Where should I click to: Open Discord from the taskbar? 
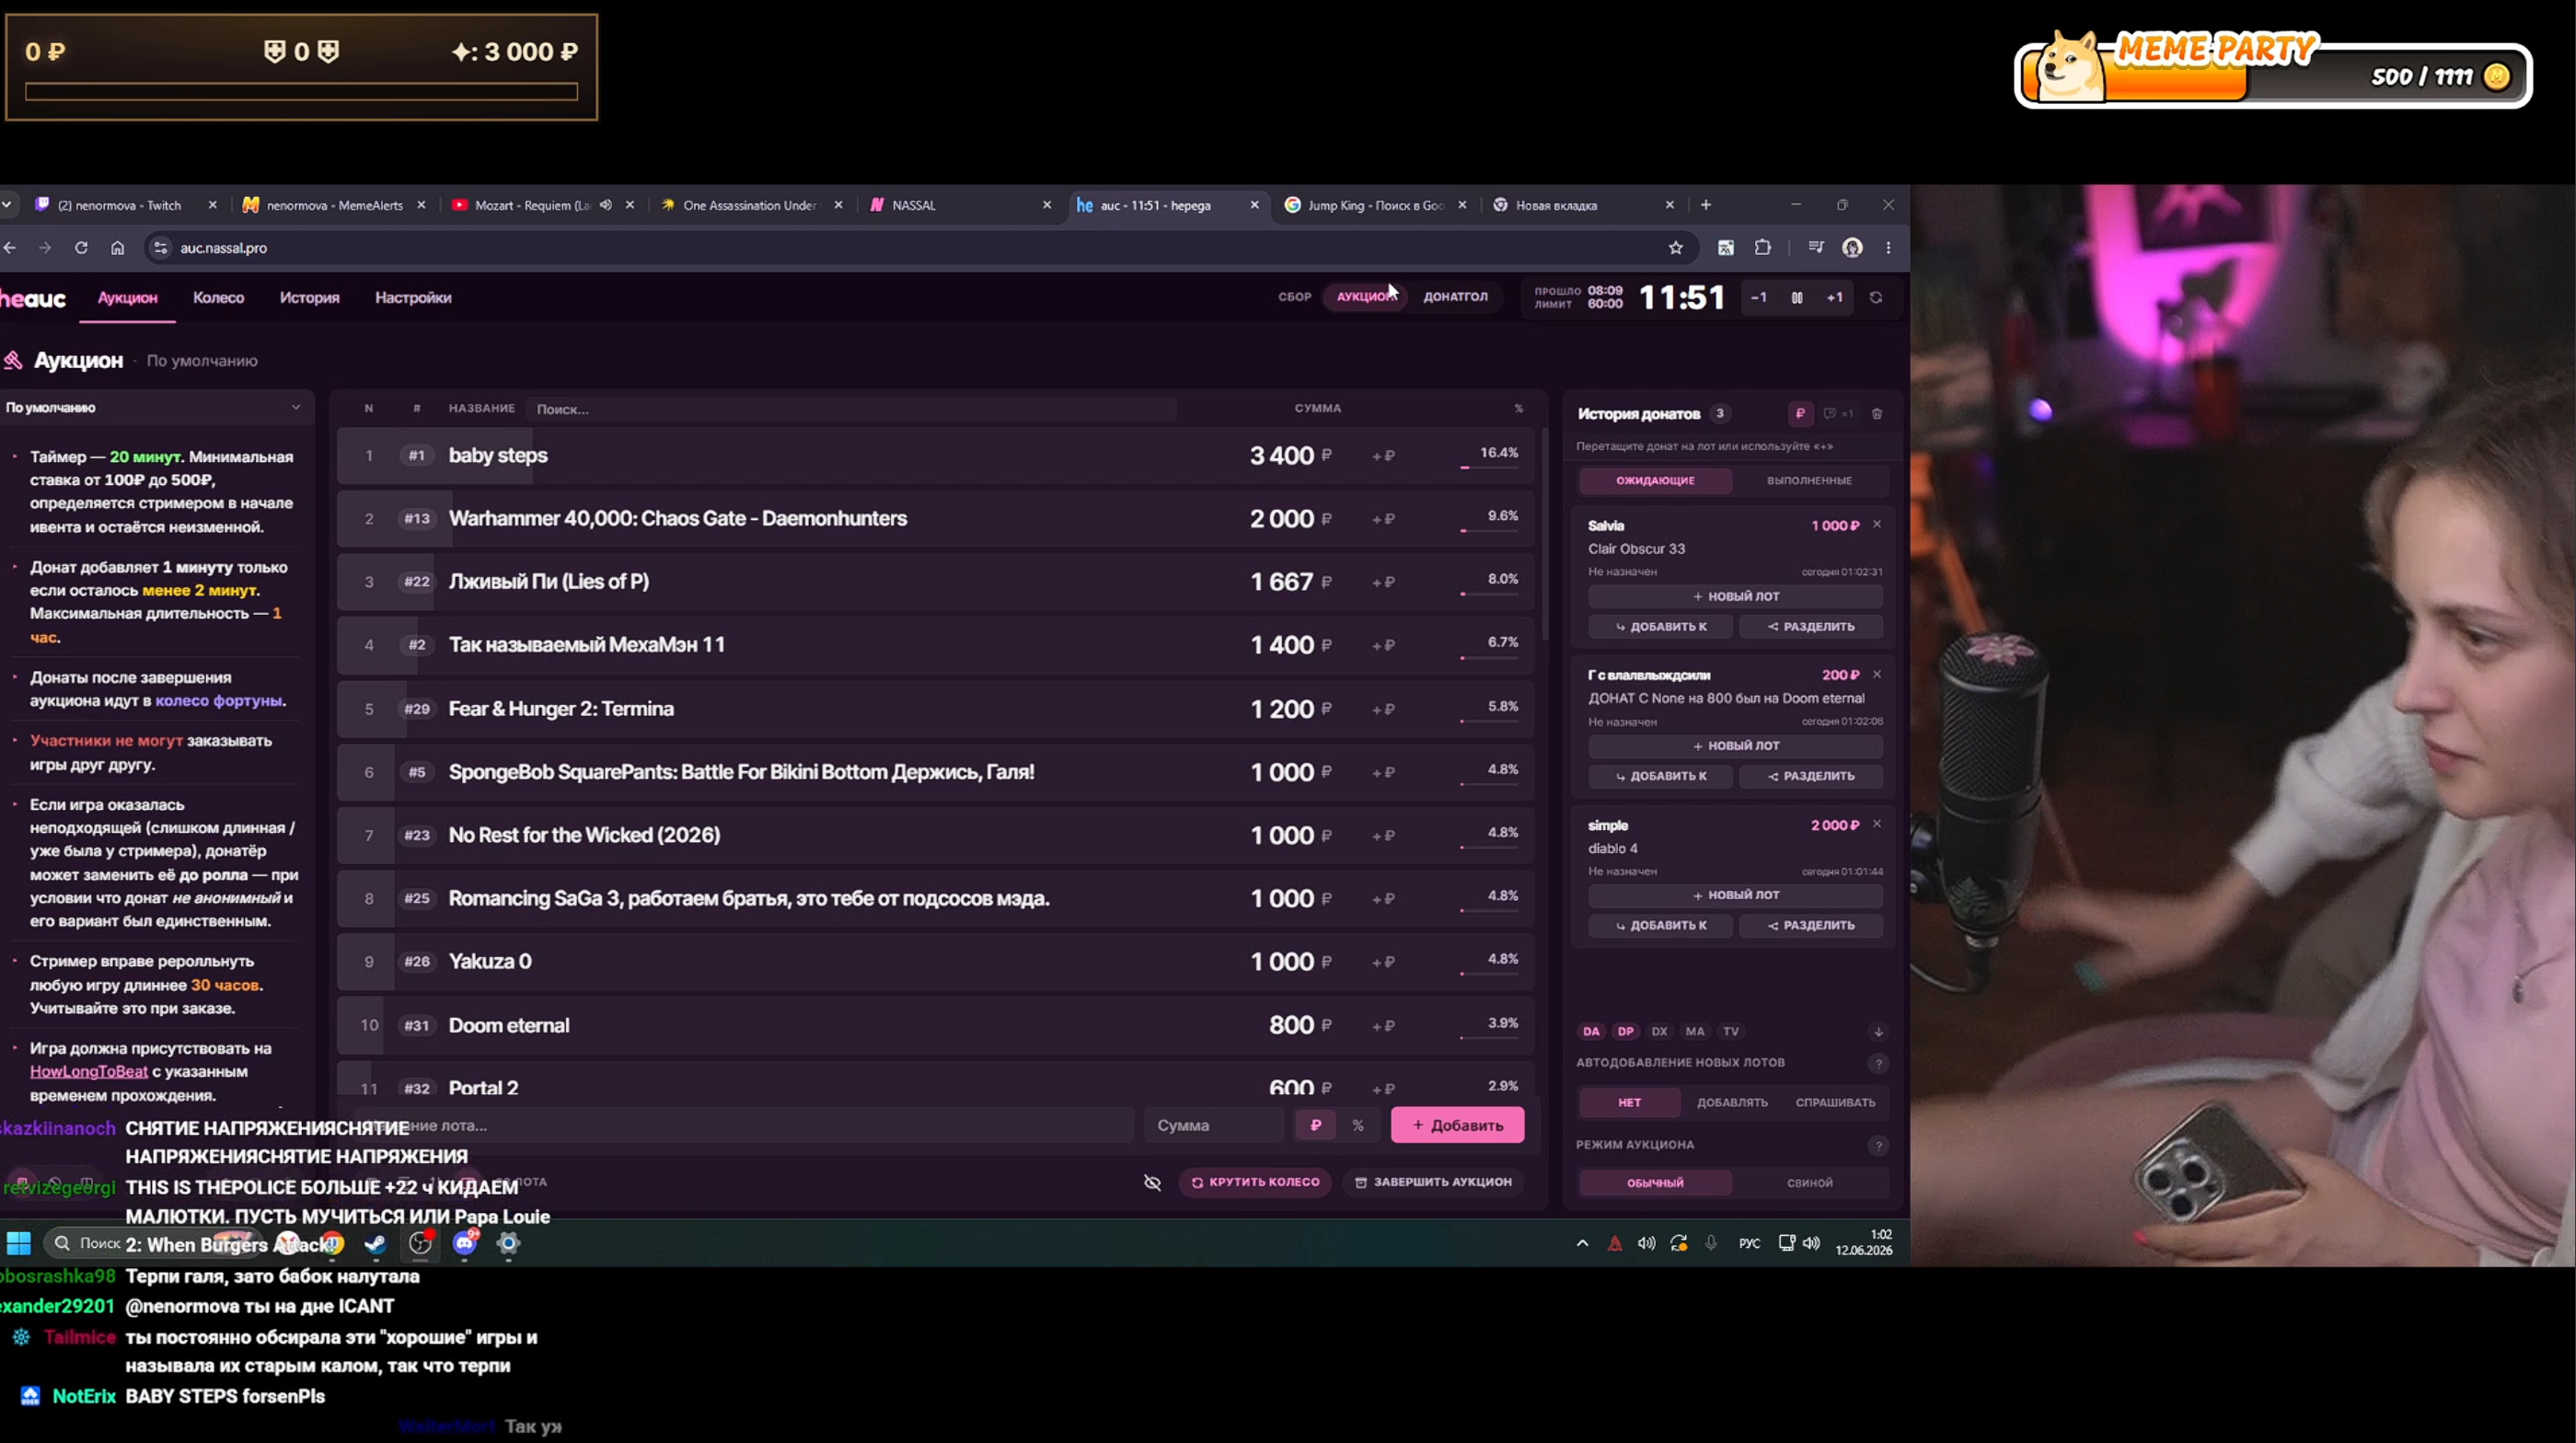(x=465, y=1243)
